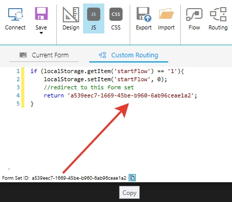
Task: Switch to the Current Form tab
Action: point(44,55)
